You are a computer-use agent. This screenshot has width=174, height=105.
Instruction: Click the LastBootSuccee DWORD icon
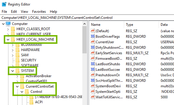point(93,69)
